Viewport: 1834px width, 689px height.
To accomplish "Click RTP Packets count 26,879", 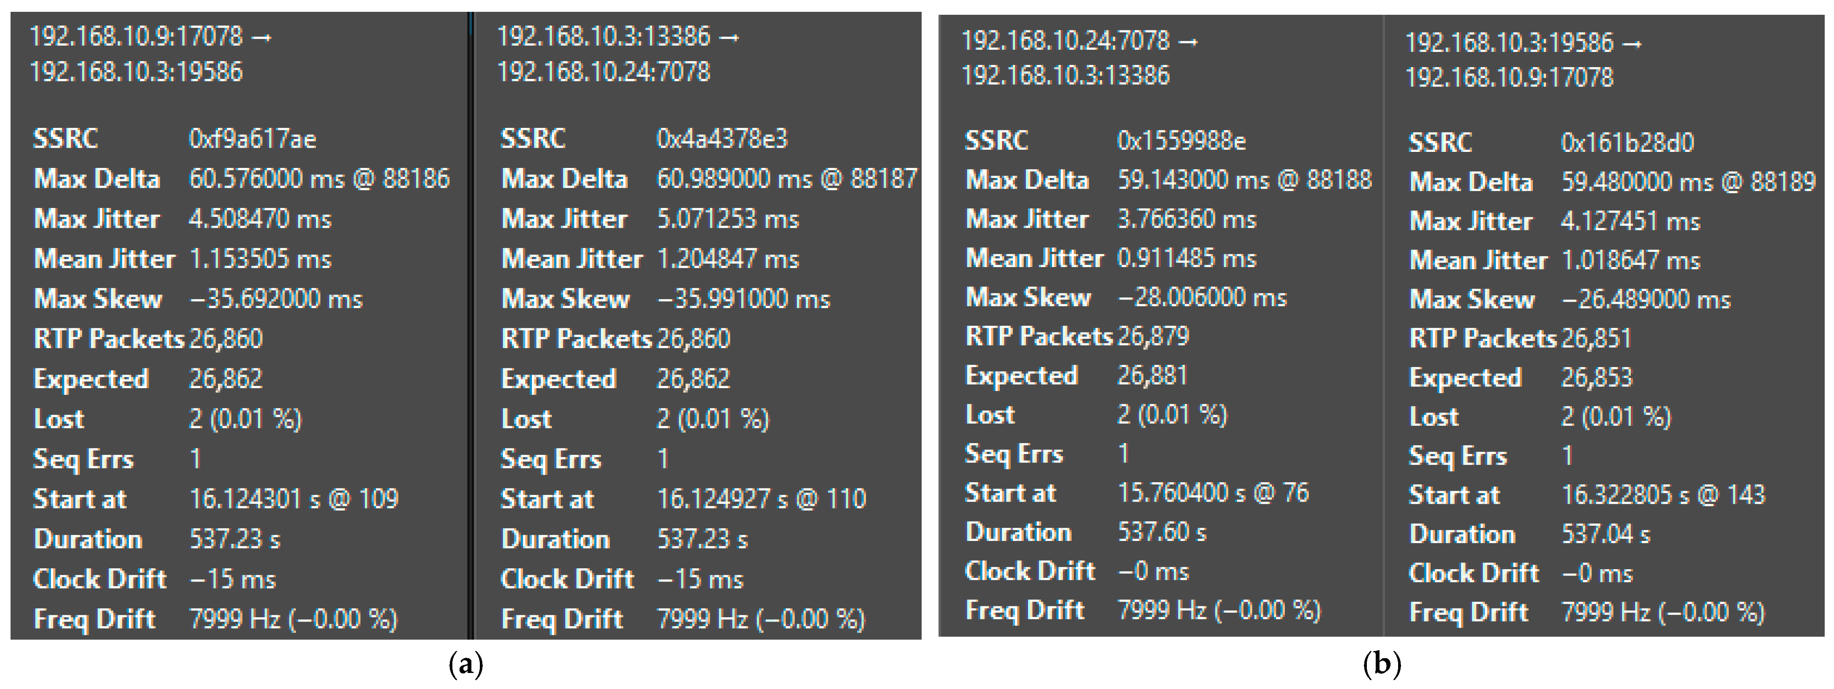I will click(1153, 336).
